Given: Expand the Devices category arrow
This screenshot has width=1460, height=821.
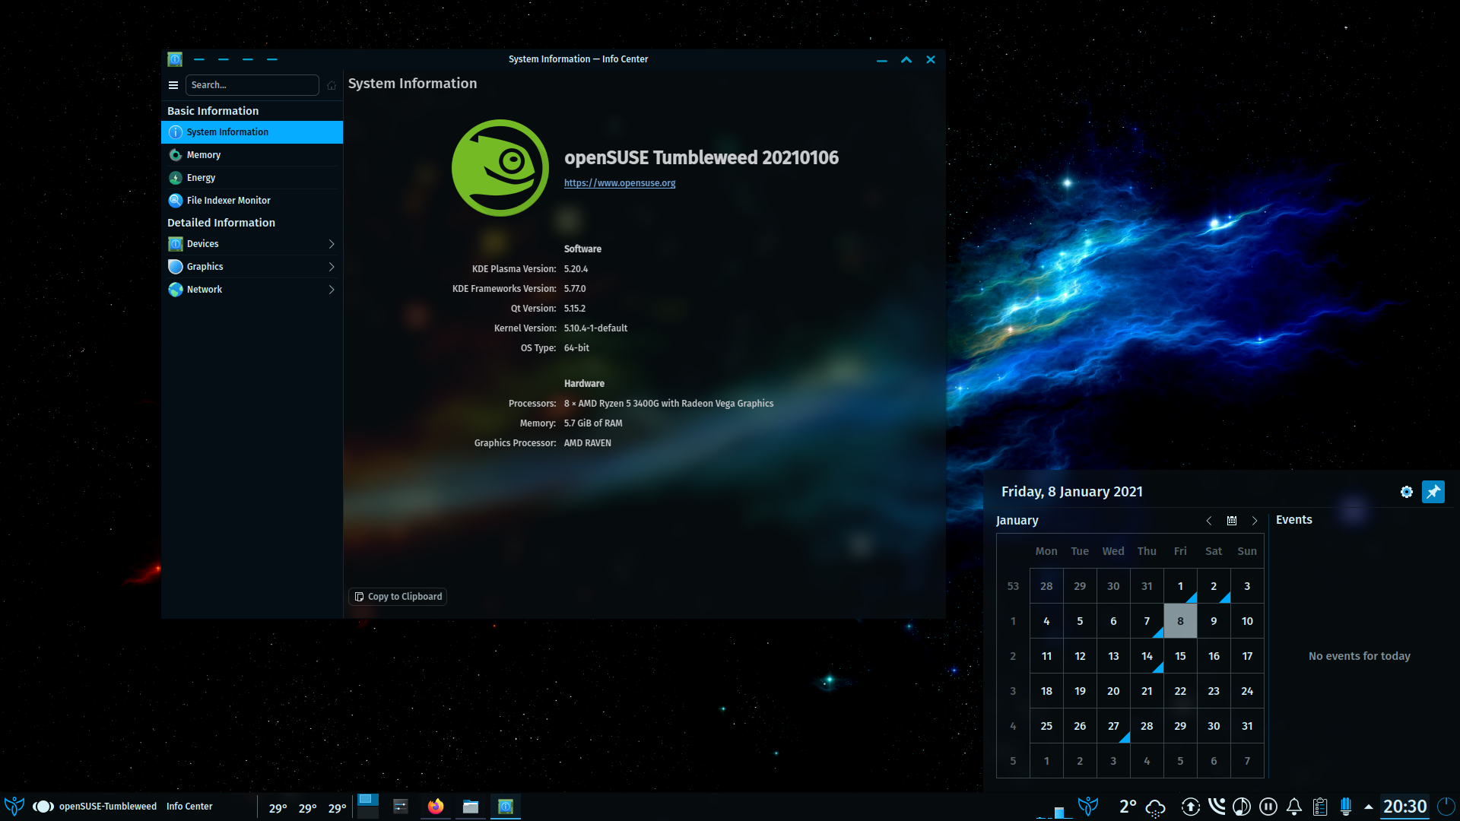Looking at the screenshot, I should point(332,244).
